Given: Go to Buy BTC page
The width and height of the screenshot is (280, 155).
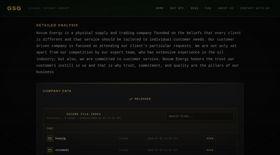Looking at the screenshot, I should pos(177,8).
